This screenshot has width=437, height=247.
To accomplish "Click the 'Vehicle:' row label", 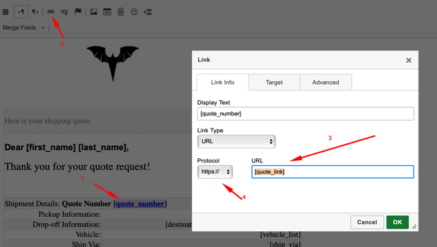I will click(88, 234).
